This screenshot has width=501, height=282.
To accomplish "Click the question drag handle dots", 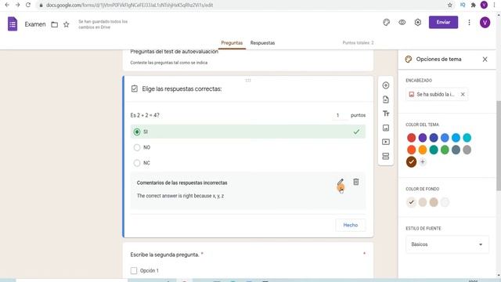I will pyautogui.click(x=248, y=80).
